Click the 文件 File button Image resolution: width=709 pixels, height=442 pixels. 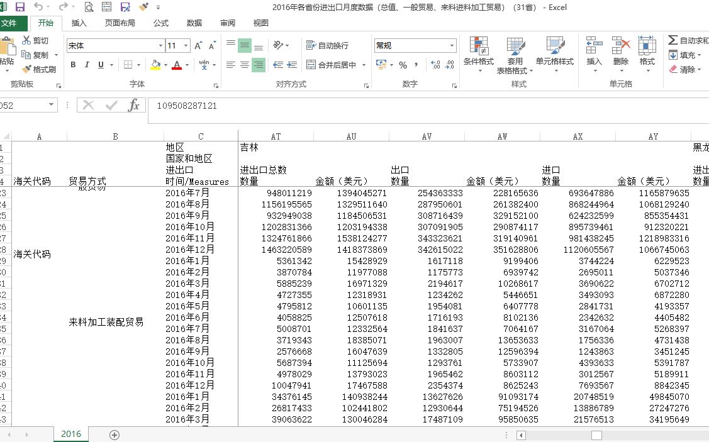click(9, 23)
